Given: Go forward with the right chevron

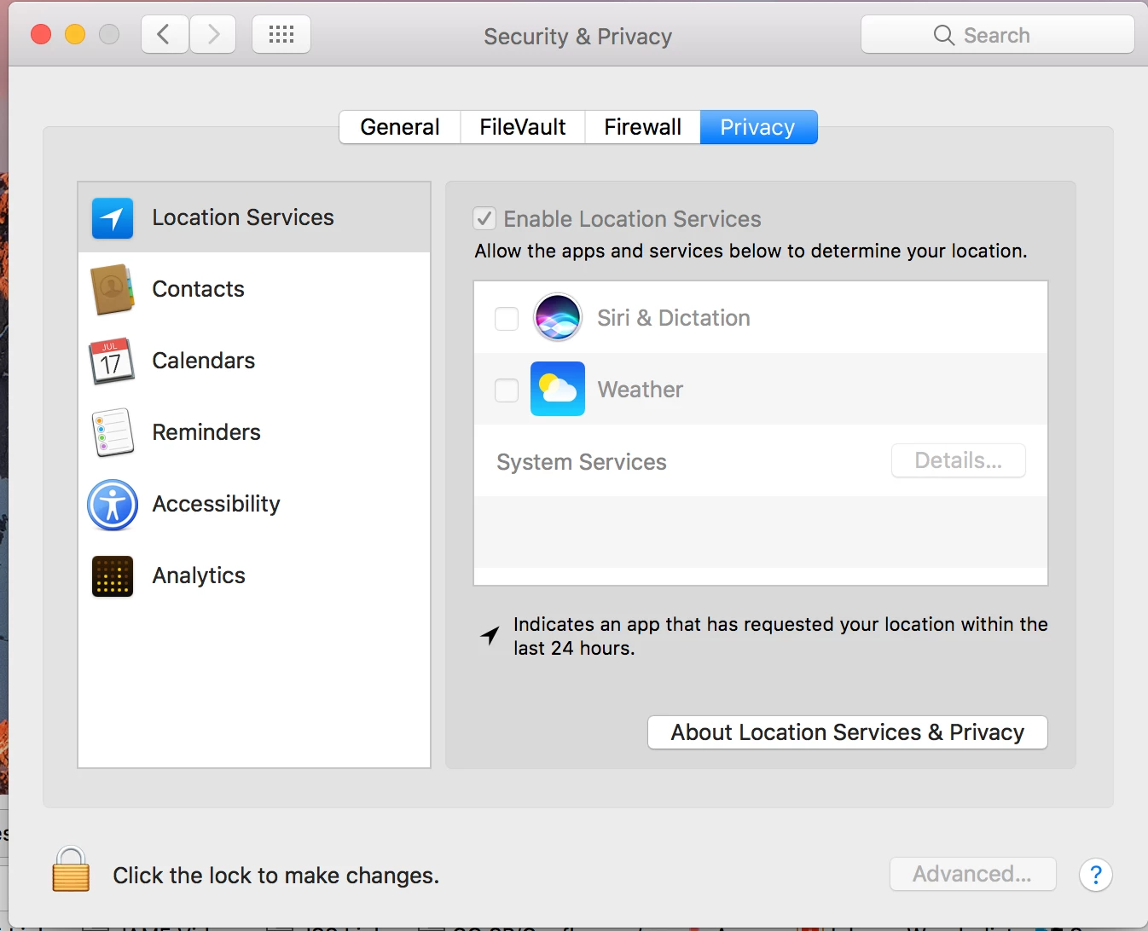Looking at the screenshot, I should (212, 34).
